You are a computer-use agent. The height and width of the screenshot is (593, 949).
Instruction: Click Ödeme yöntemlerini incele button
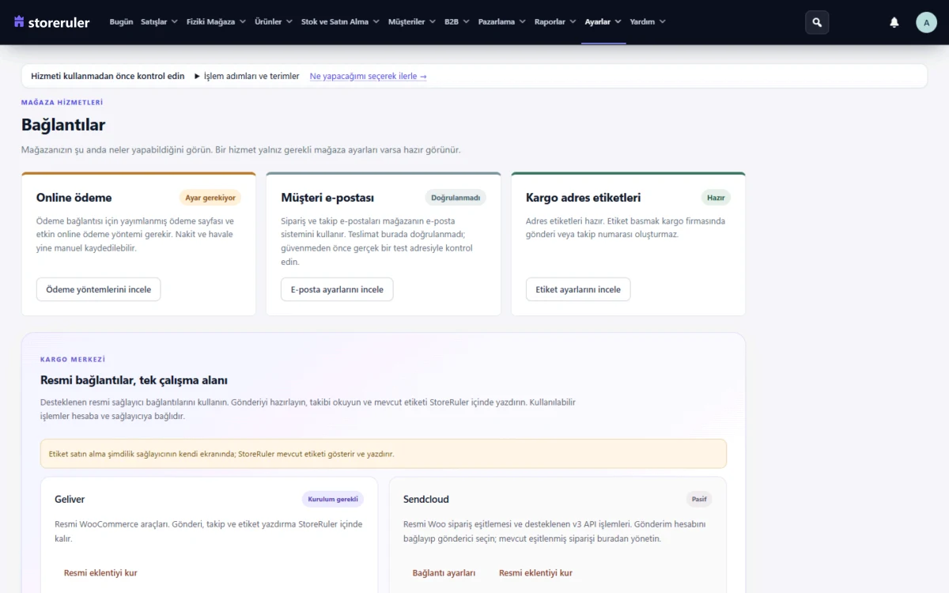99,289
